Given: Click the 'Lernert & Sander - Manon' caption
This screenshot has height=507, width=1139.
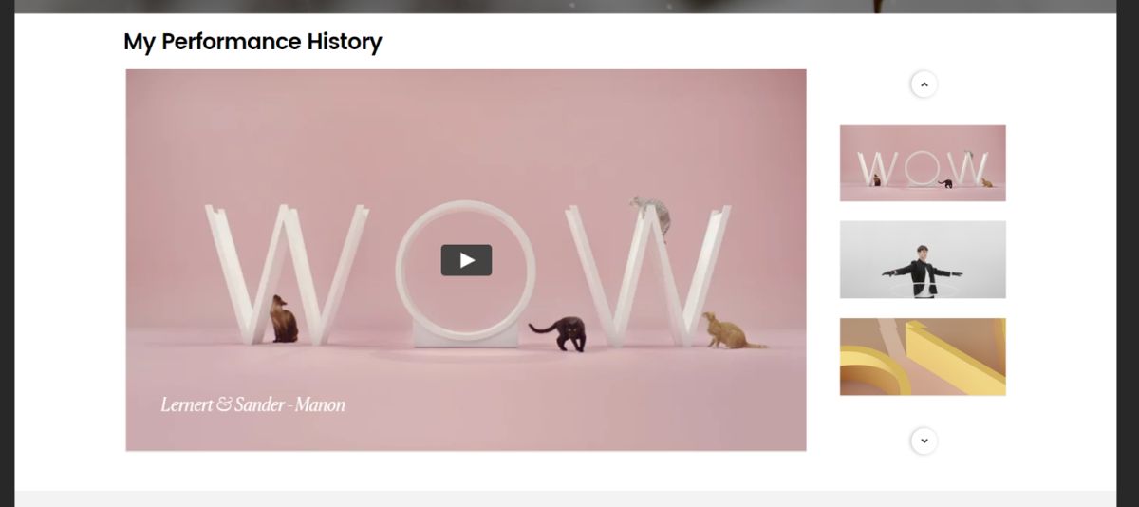Looking at the screenshot, I should [252, 404].
